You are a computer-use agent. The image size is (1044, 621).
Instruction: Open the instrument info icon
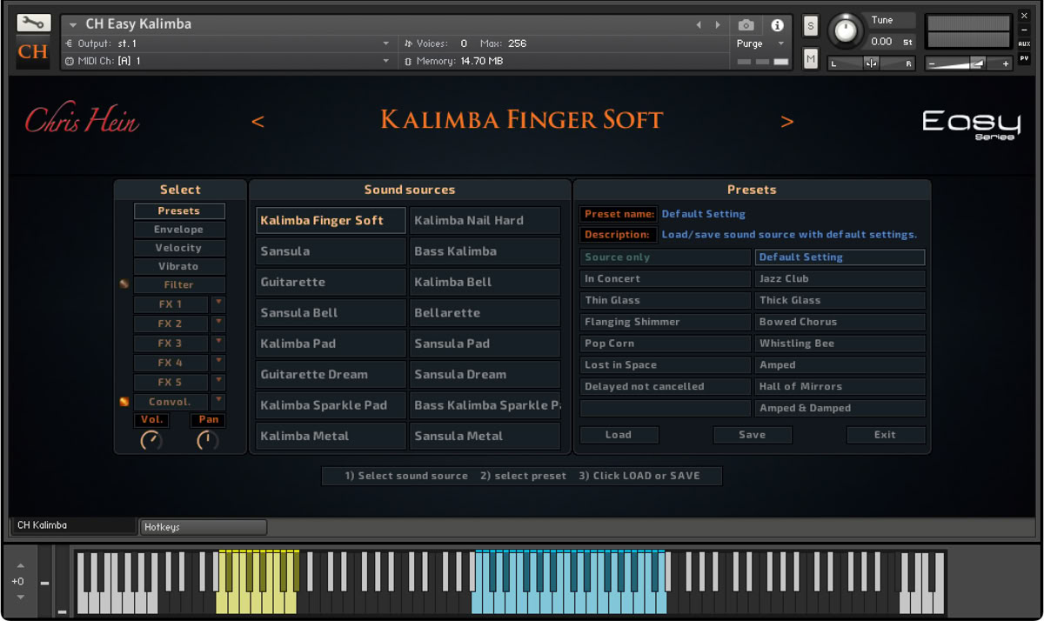coord(777,25)
